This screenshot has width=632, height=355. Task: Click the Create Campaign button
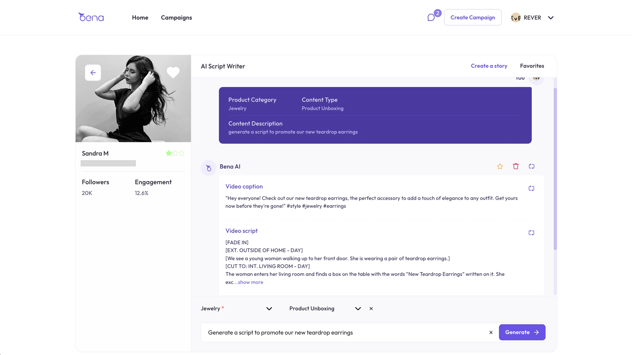pyautogui.click(x=473, y=17)
